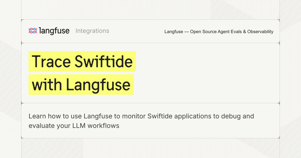Click the highlighted 'with Langfuse' heading
301x158 pixels.
pyautogui.click(x=81, y=85)
